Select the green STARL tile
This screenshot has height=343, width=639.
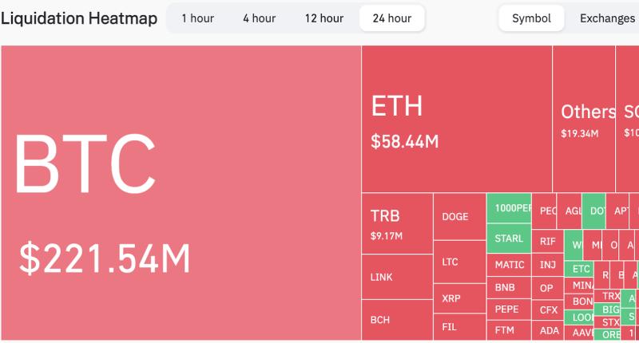[x=509, y=239]
